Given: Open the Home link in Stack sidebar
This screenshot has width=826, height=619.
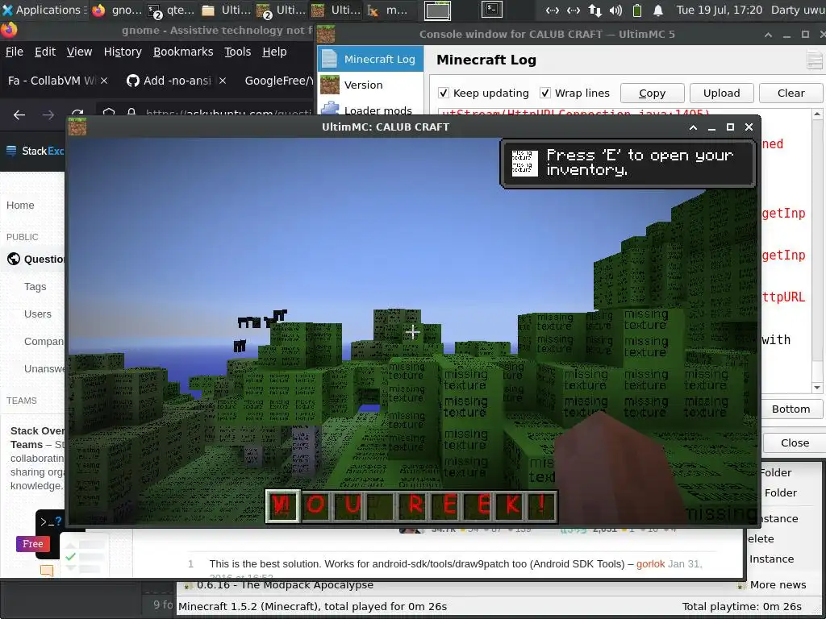Looking at the screenshot, I should 20,206.
